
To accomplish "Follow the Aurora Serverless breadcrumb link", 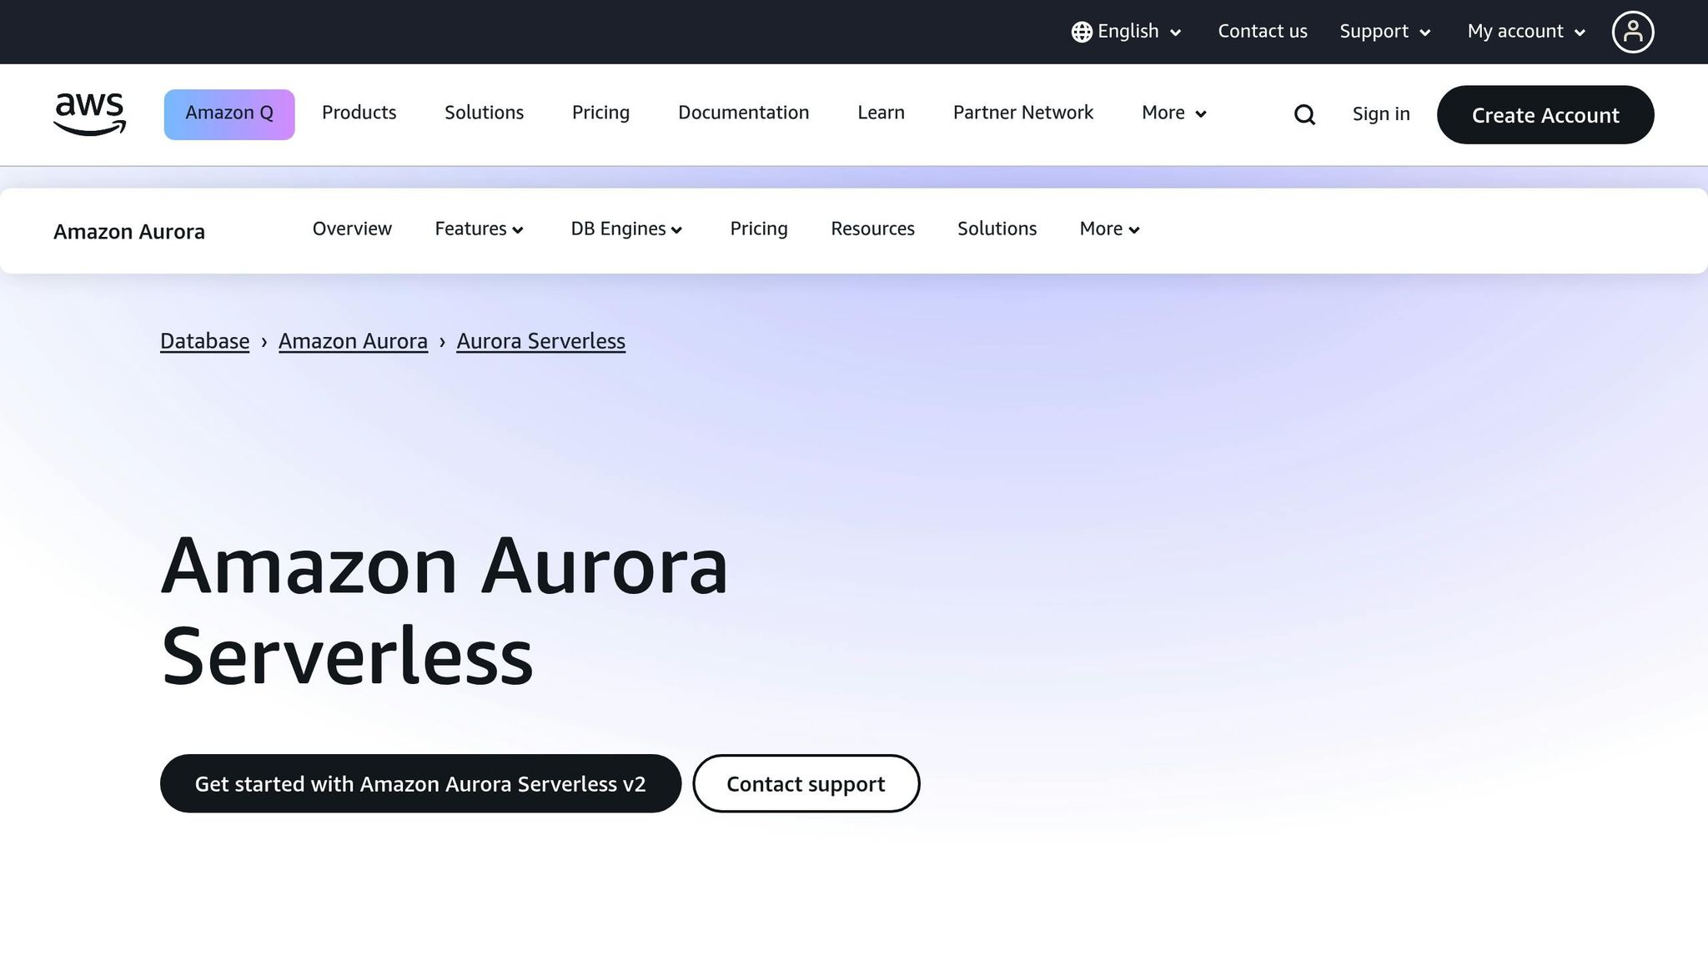I will [540, 341].
